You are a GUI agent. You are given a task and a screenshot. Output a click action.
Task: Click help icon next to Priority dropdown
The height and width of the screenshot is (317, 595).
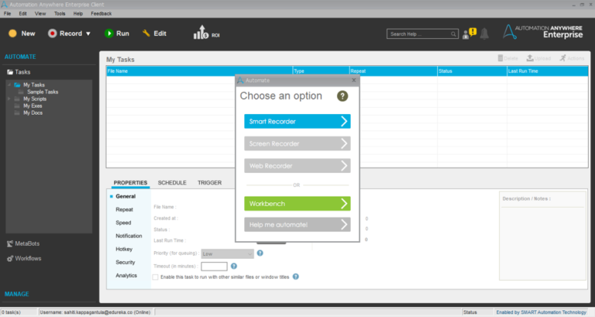pos(260,253)
